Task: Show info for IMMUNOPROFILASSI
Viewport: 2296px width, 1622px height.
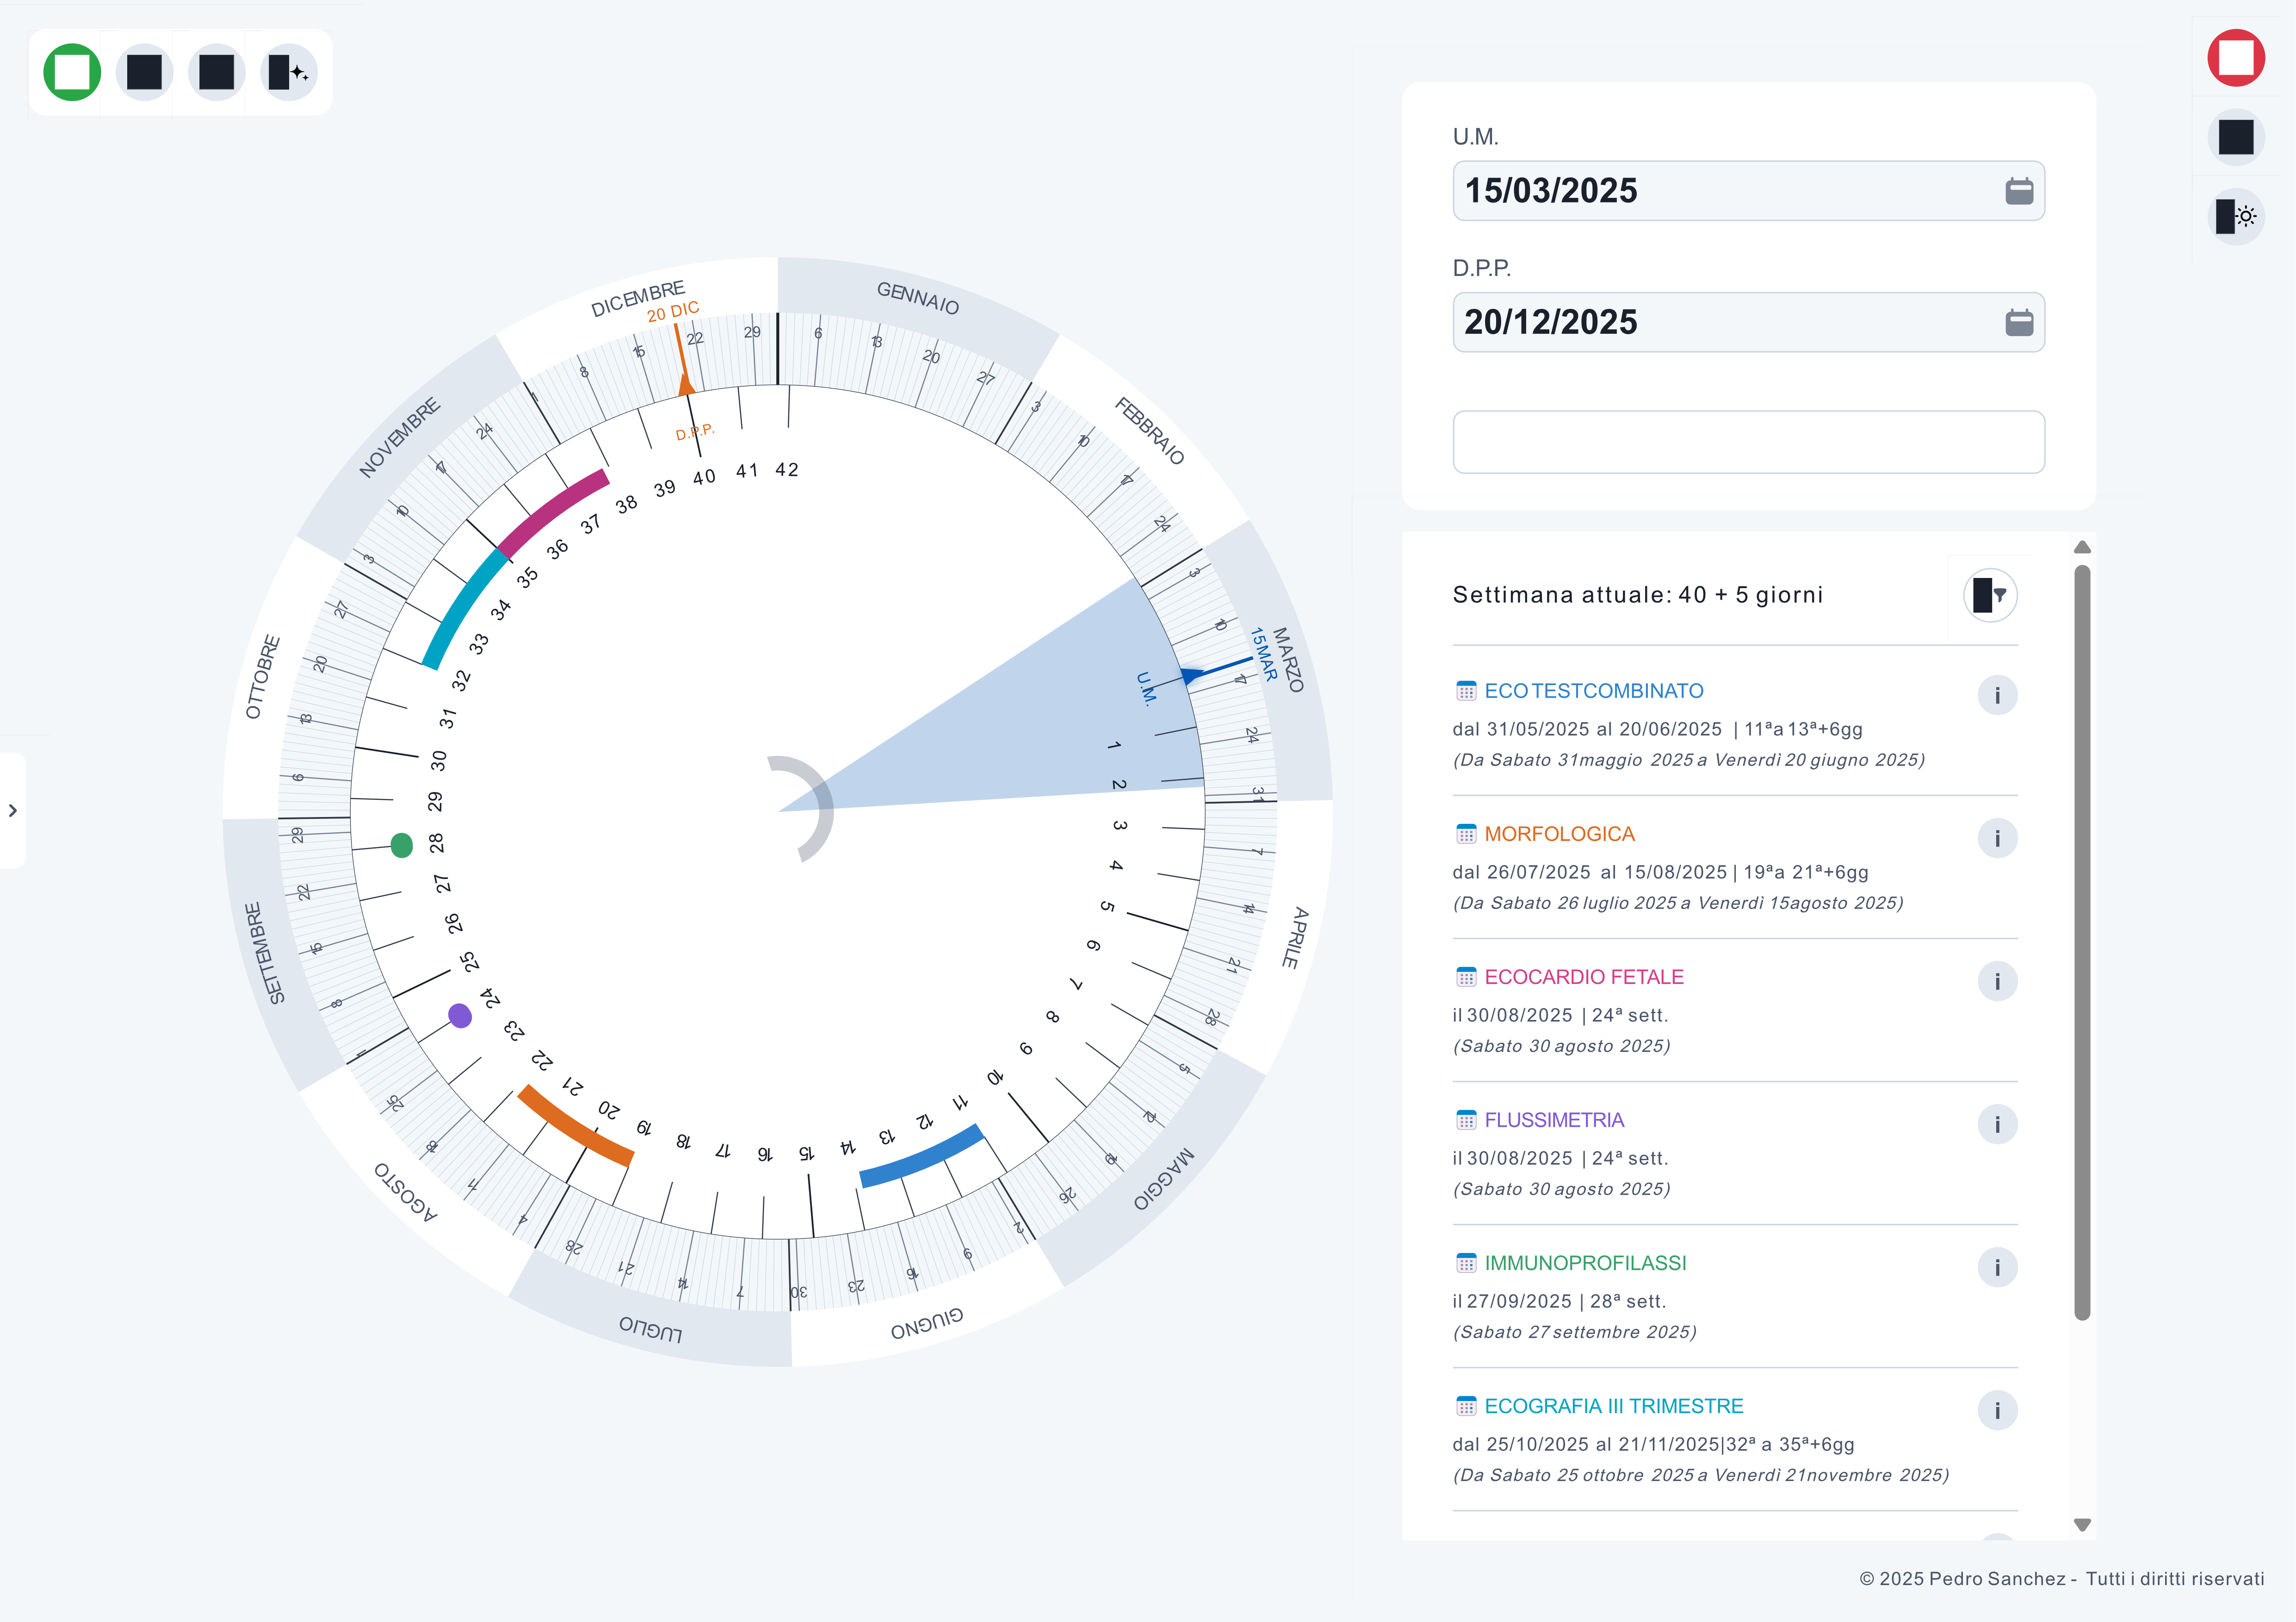Action: pos(1996,1267)
